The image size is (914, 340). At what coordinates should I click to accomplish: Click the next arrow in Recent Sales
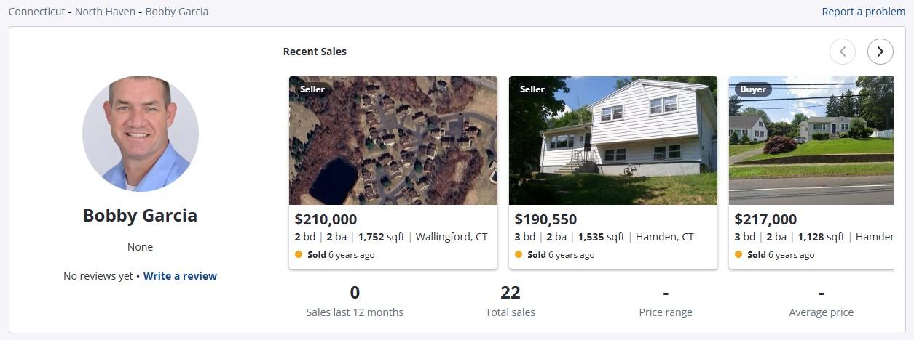coord(880,52)
